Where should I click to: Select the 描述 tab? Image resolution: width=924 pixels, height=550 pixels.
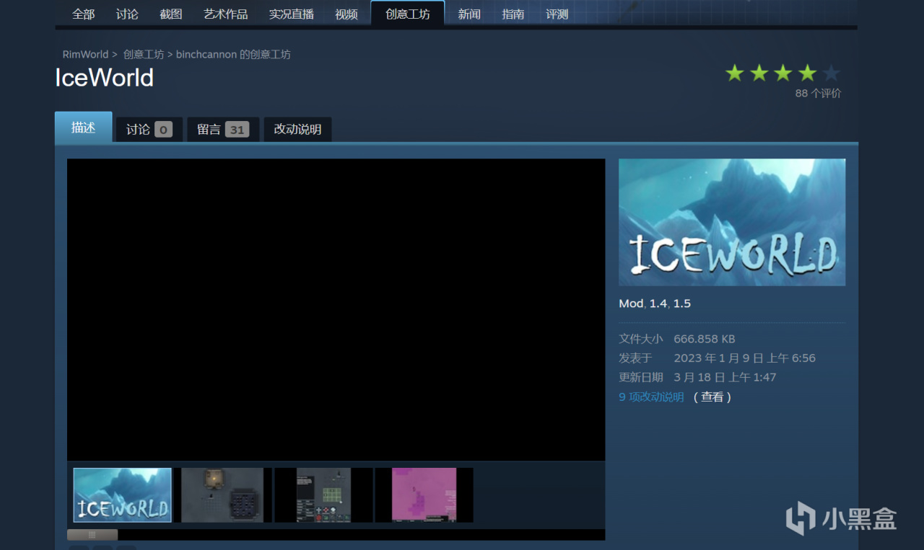pos(84,128)
